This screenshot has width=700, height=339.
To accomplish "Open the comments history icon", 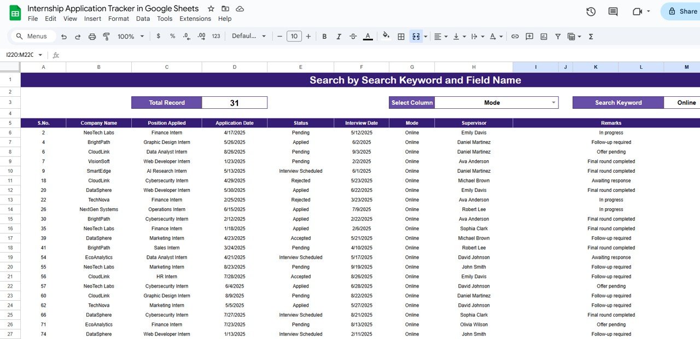I will 613,11.
